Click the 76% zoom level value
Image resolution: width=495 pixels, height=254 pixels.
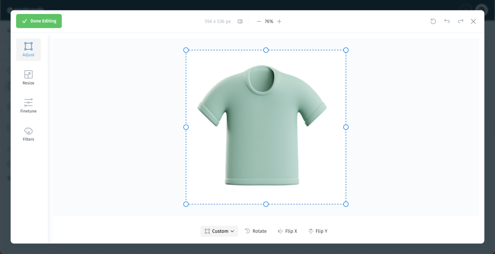tap(269, 21)
